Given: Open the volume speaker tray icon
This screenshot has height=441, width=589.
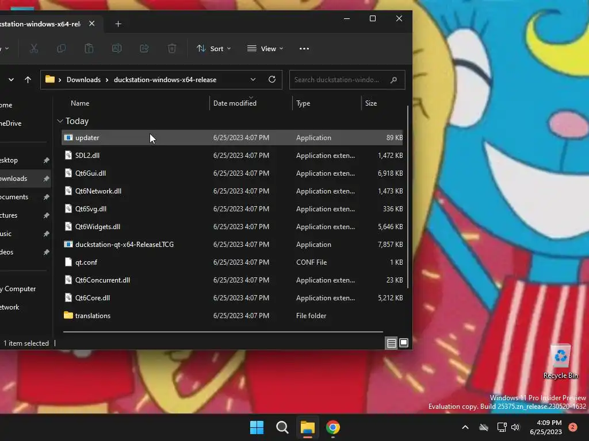Looking at the screenshot, I should tap(515, 427).
